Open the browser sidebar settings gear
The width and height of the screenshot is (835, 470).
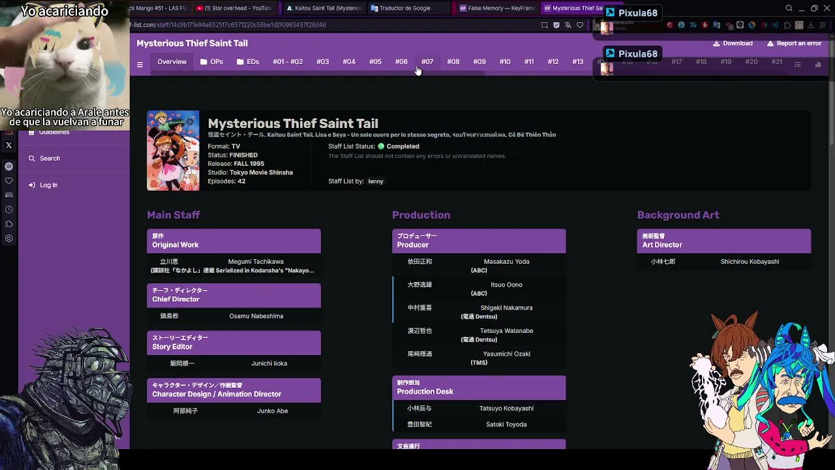point(9,238)
